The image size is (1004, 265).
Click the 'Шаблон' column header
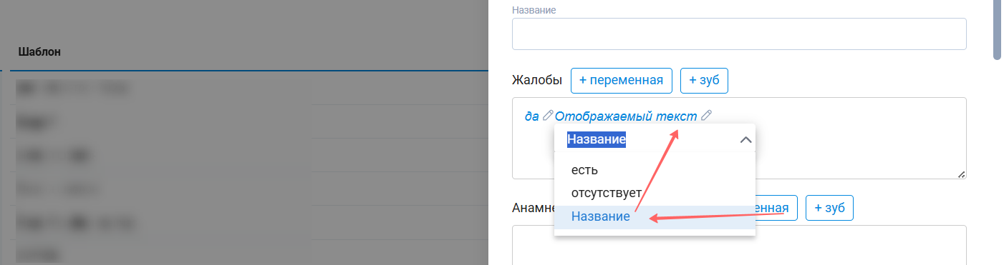point(39,52)
